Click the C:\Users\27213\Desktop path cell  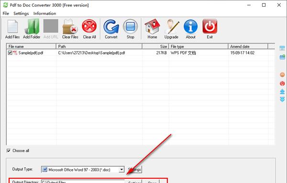91,53
